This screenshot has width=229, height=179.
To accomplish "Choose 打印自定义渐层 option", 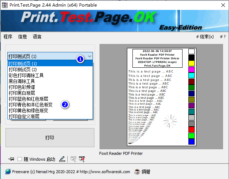I will (50, 116).
